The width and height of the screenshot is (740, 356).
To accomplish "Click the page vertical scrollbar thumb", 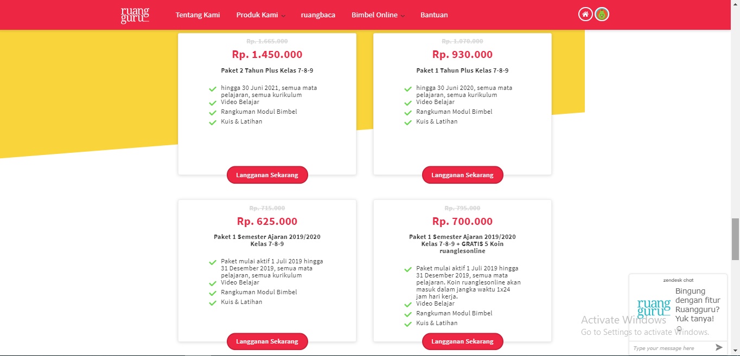I will (x=735, y=232).
